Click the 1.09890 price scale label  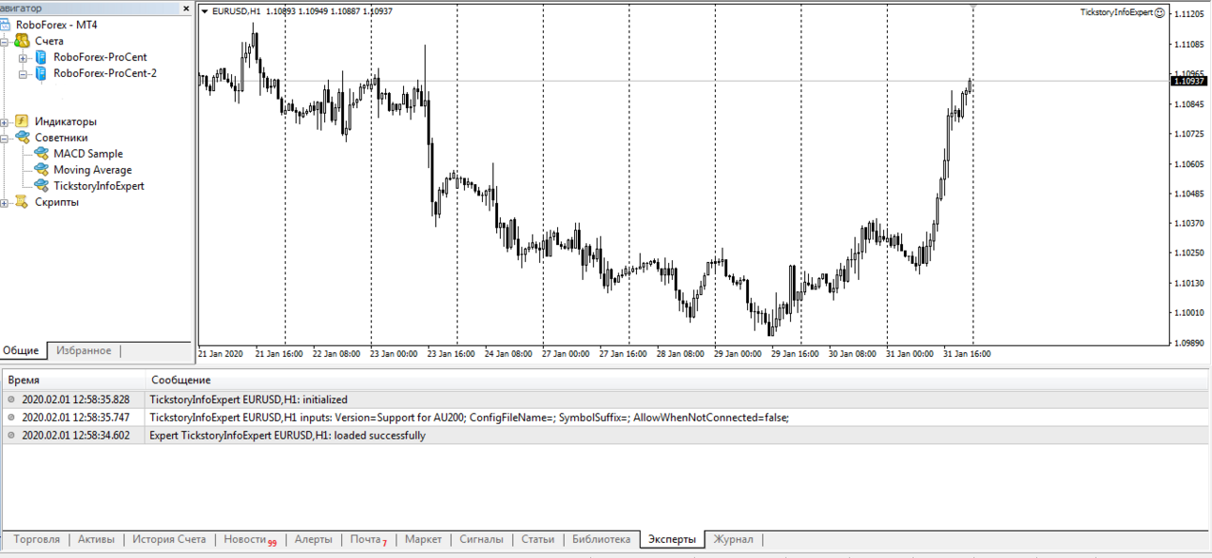[1189, 343]
